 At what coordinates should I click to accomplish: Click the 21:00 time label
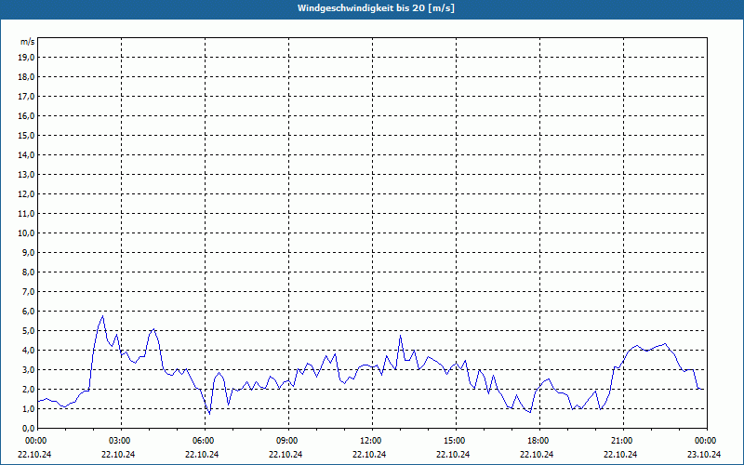623,441
